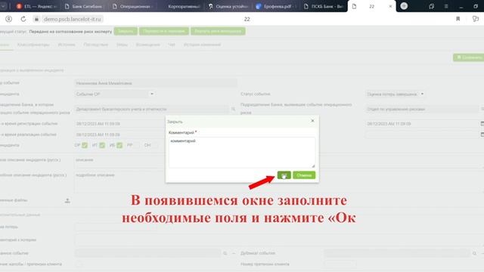The image size is (484, 272).
Task: Switch to the Оценка устойч browser tab
Action: pyautogui.click(x=228, y=6)
